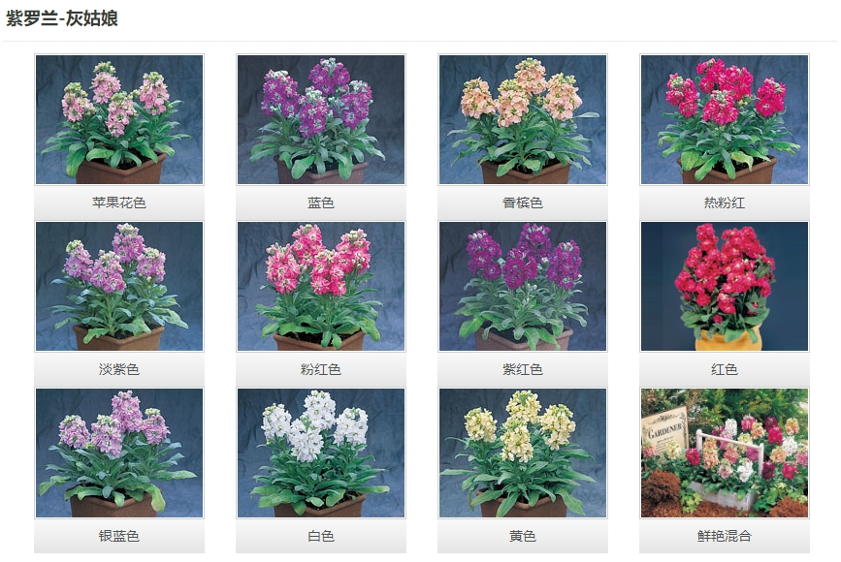Click the 苹果花色 caption label
The image size is (841, 562).
tap(119, 203)
